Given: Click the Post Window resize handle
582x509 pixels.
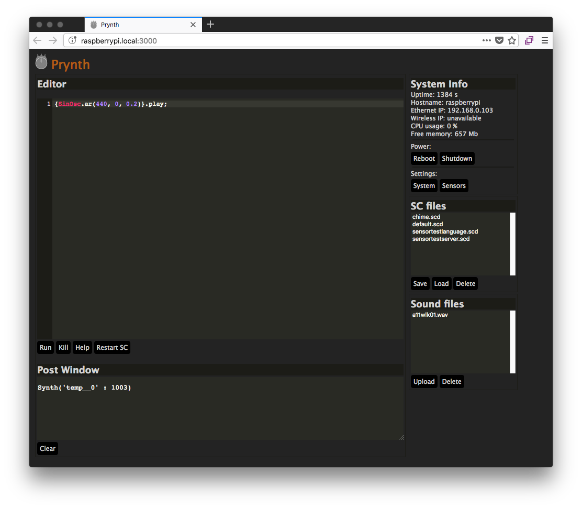Looking at the screenshot, I should (x=401, y=438).
